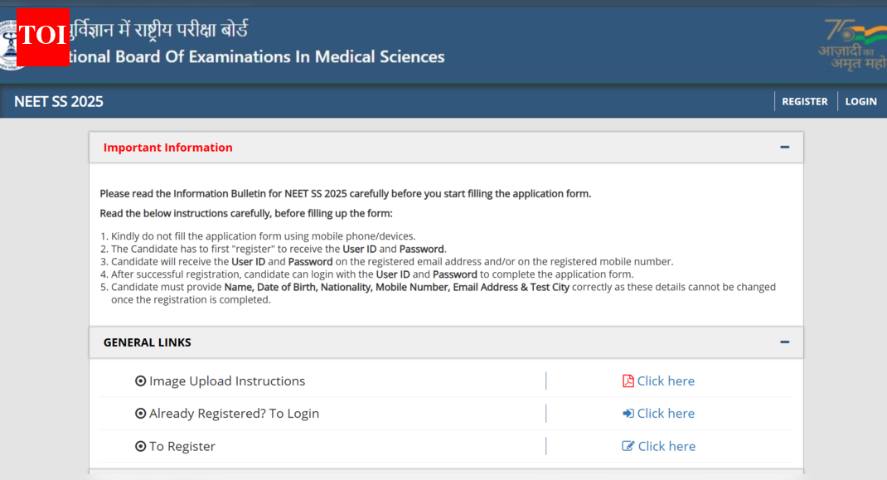The height and width of the screenshot is (480, 887).
Task: Click the Azadi Ka Amrit Mahotsav logo
Action: [852, 44]
